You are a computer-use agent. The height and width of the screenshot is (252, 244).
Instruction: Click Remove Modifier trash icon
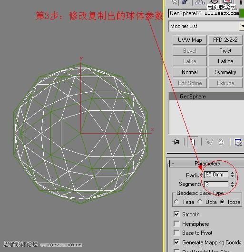click(221, 142)
